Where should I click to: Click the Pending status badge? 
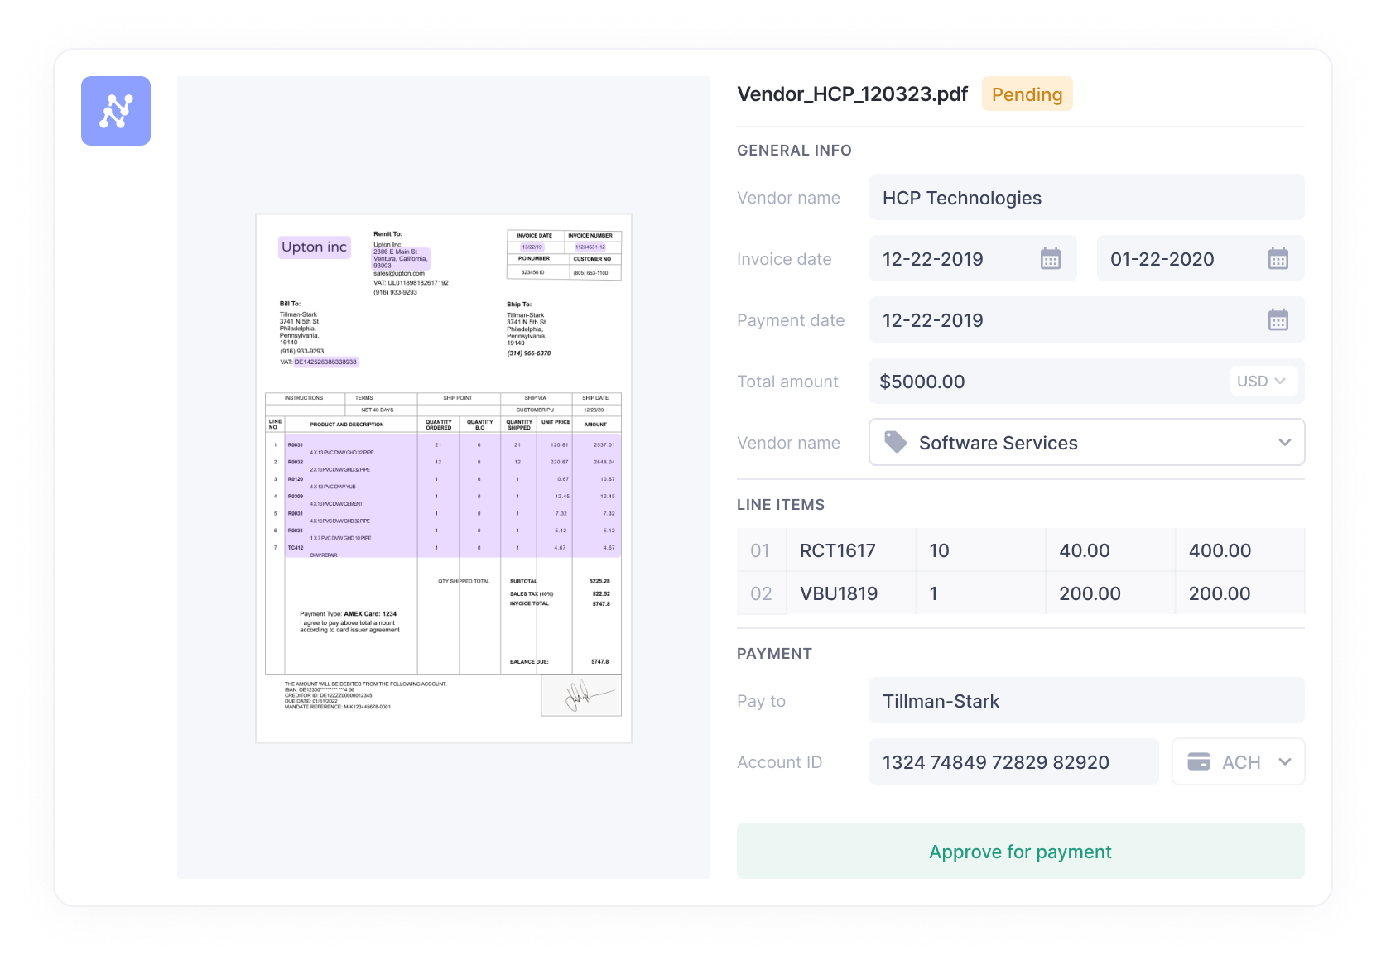(1027, 94)
